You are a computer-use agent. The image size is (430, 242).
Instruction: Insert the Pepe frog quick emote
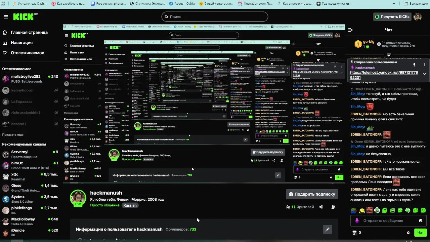coord(354,210)
